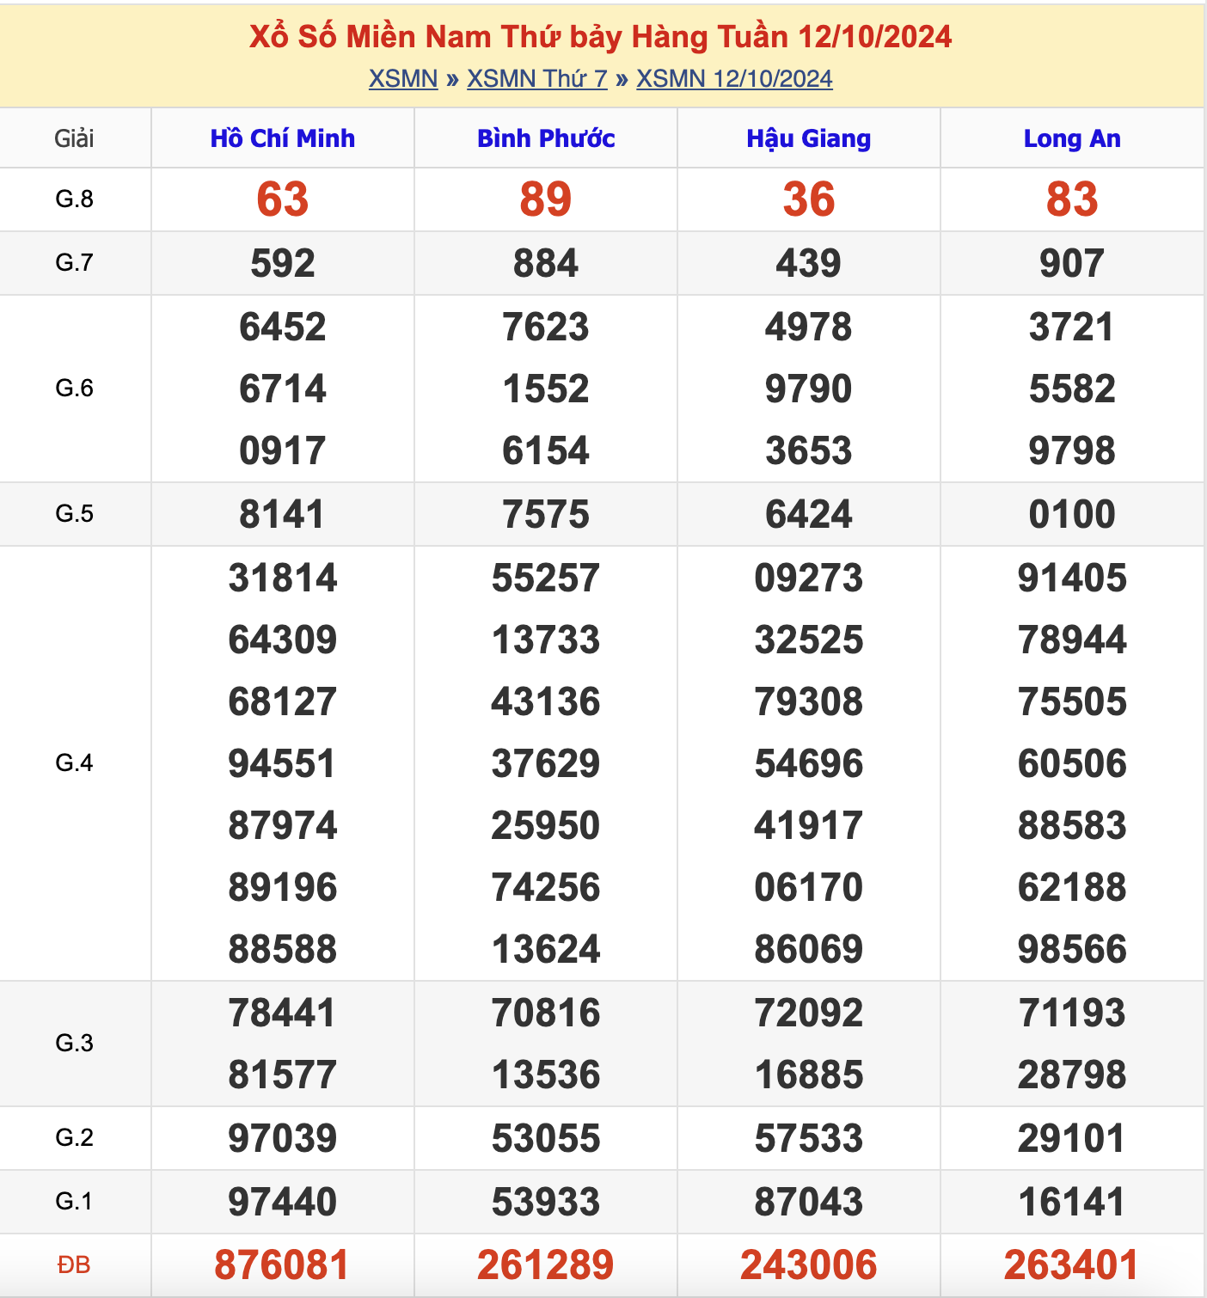
Task: Click the number 88583
Action: pyautogui.click(x=1072, y=825)
